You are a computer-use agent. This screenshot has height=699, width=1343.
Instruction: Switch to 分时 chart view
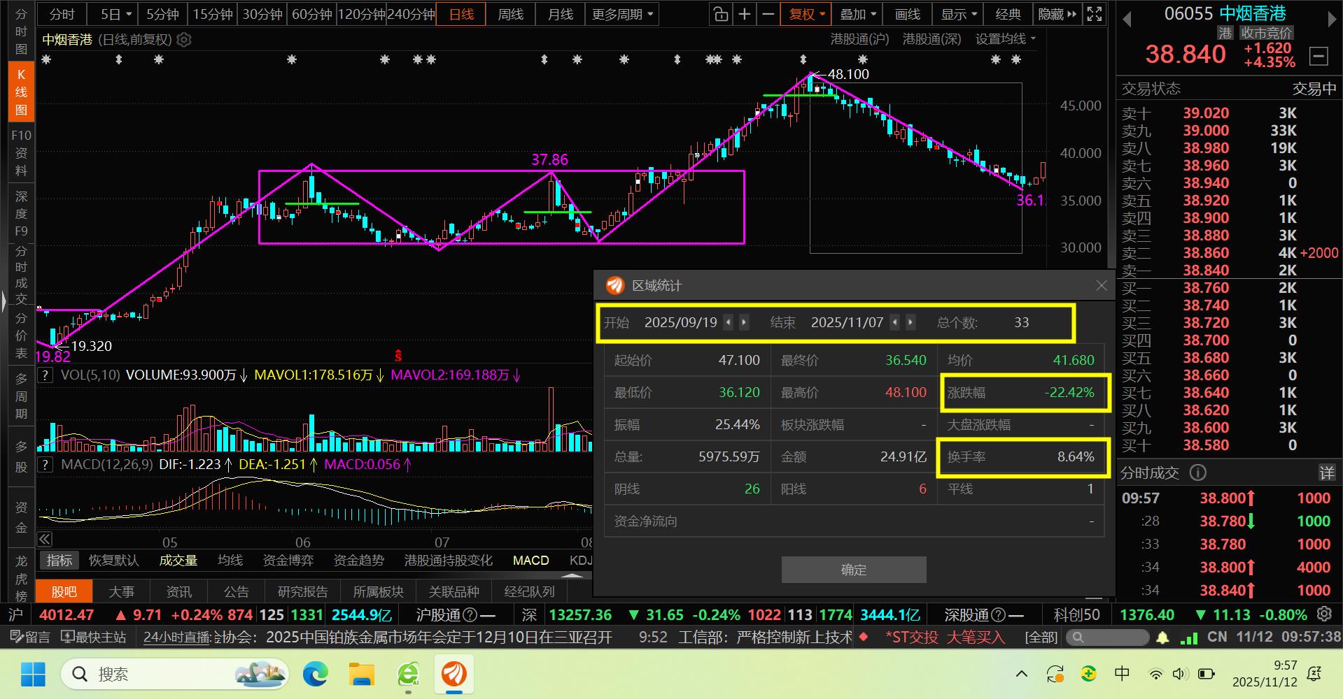(x=62, y=14)
